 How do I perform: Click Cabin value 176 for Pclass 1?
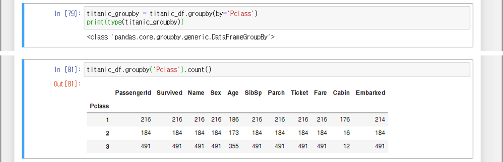coord(344,120)
